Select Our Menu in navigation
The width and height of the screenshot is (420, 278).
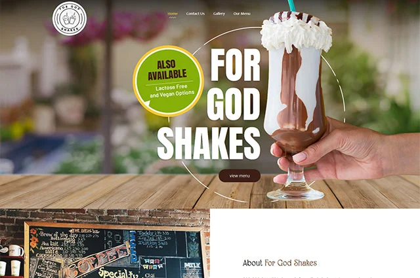tap(242, 14)
